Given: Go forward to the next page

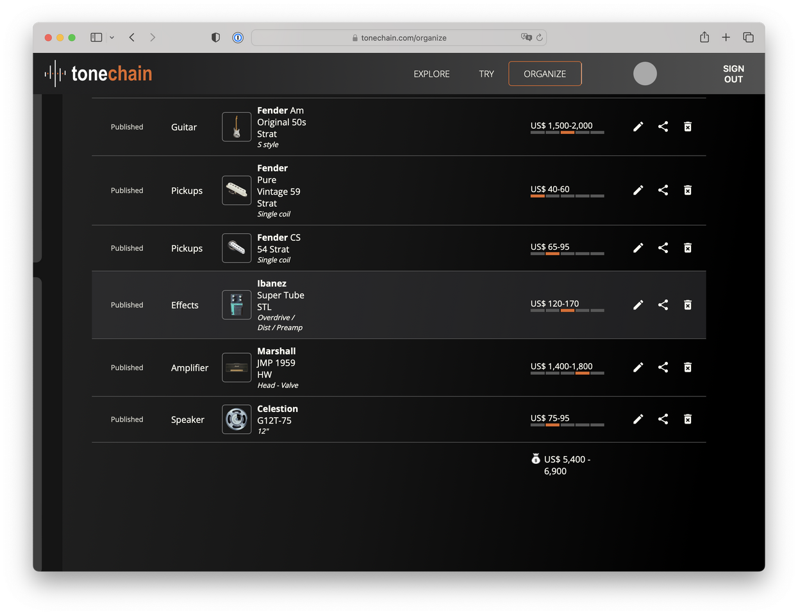Looking at the screenshot, I should tap(153, 38).
